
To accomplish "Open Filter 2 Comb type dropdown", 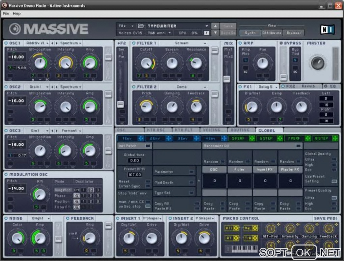I will click(x=183, y=87).
